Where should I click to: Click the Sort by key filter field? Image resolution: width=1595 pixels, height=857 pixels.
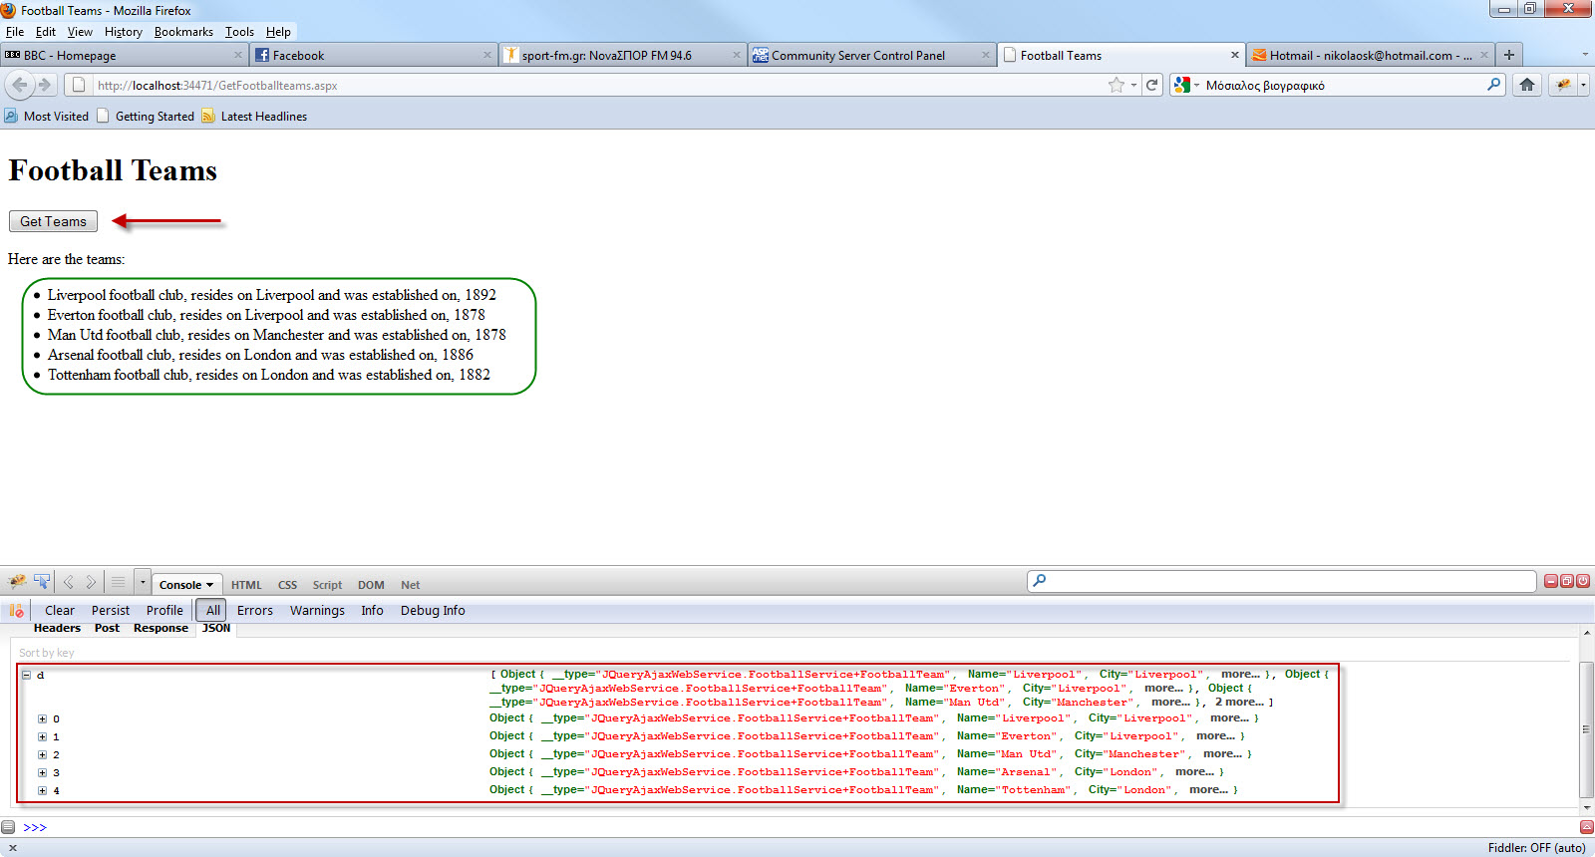(793, 653)
